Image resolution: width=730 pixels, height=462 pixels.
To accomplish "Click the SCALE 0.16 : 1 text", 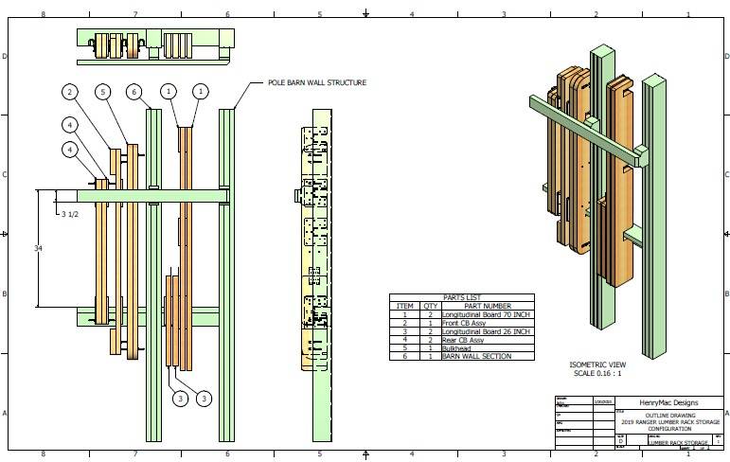I will (597, 373).
